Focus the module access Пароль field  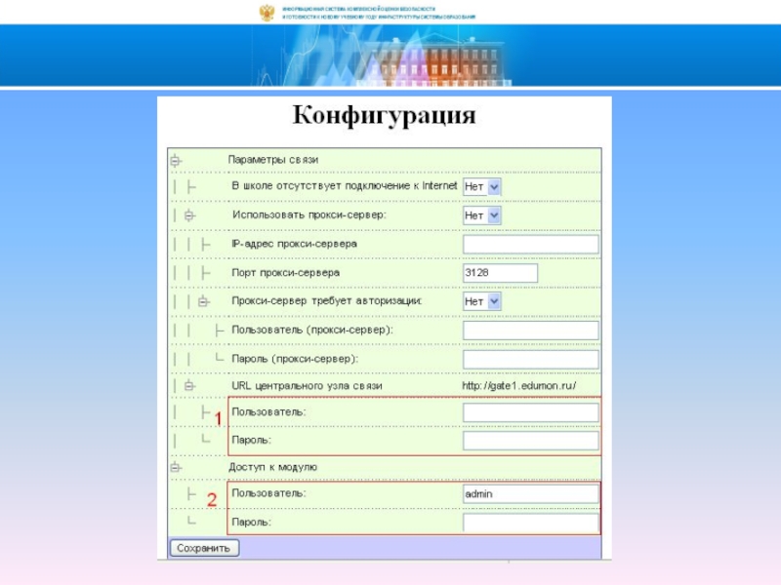pyautogui.click(x=530, y=523)
